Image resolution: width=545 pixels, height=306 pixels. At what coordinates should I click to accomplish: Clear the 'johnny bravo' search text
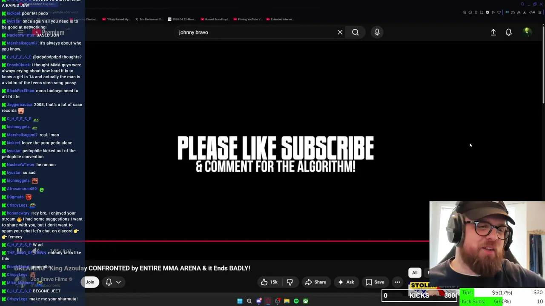pyautogui.click(x=340, y=32)
